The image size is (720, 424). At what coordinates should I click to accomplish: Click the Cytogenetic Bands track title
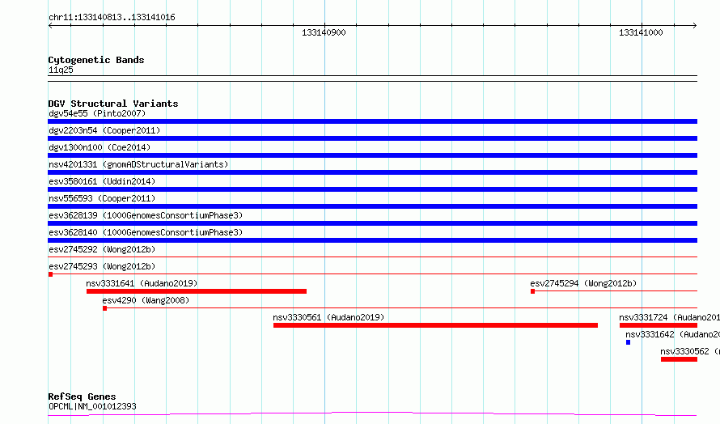pos(96,60)
